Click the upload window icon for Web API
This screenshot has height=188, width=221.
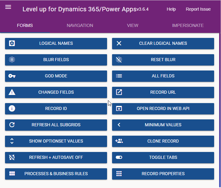119,108
